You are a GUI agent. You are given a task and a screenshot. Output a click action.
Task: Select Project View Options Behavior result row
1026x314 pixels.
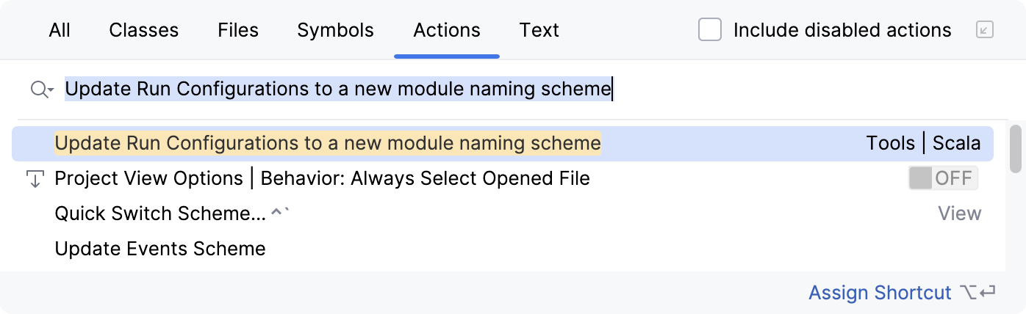(322, 178)
